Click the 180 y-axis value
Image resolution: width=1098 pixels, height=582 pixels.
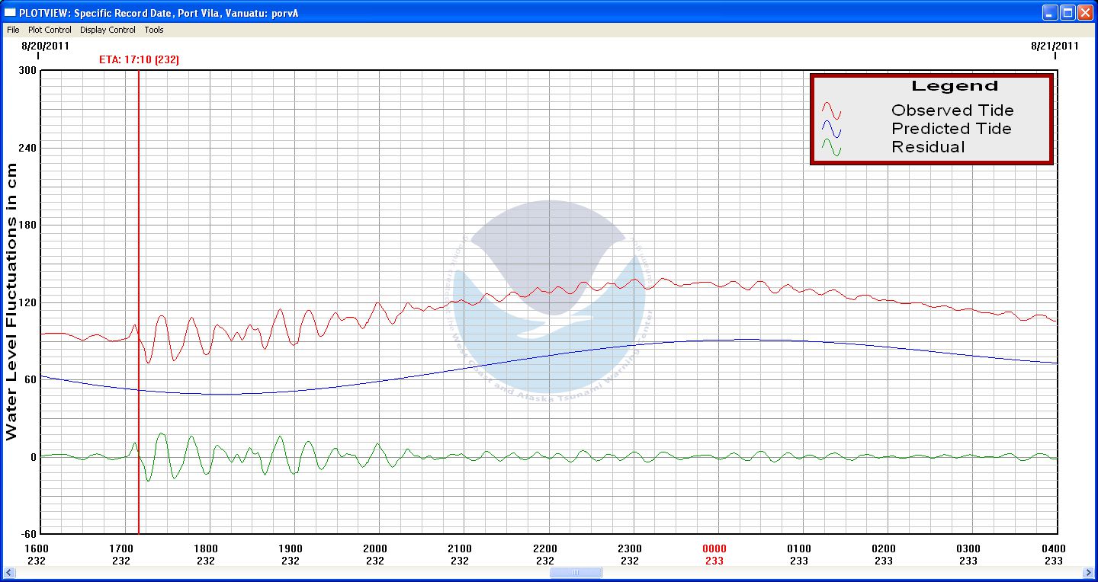[x=28, y=225]
